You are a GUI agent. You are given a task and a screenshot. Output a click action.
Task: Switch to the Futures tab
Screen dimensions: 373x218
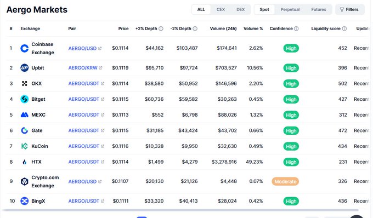point(319,9)
